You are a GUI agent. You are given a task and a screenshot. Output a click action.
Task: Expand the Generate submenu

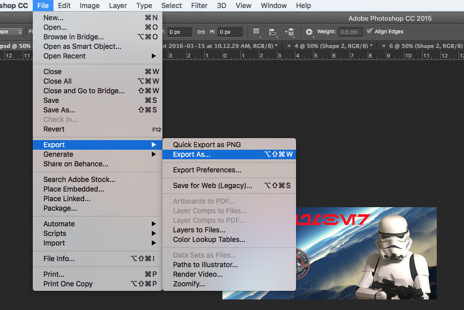tap(98, 154)
